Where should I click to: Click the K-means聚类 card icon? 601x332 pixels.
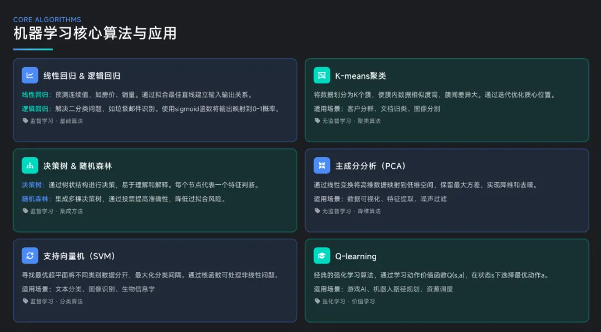point(322,76)
